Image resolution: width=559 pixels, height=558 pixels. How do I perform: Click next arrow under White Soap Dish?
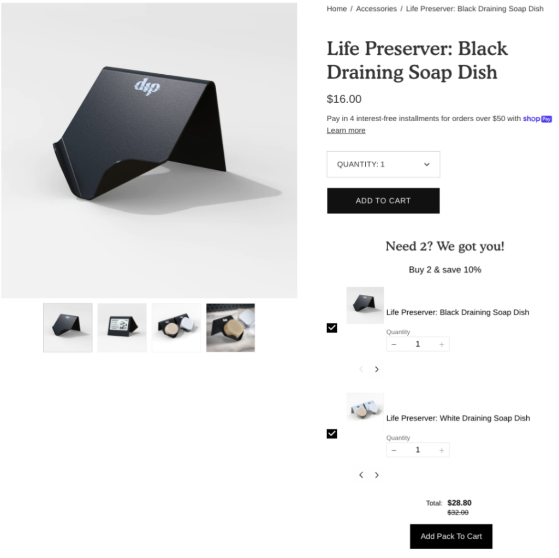tap(377, 475)
